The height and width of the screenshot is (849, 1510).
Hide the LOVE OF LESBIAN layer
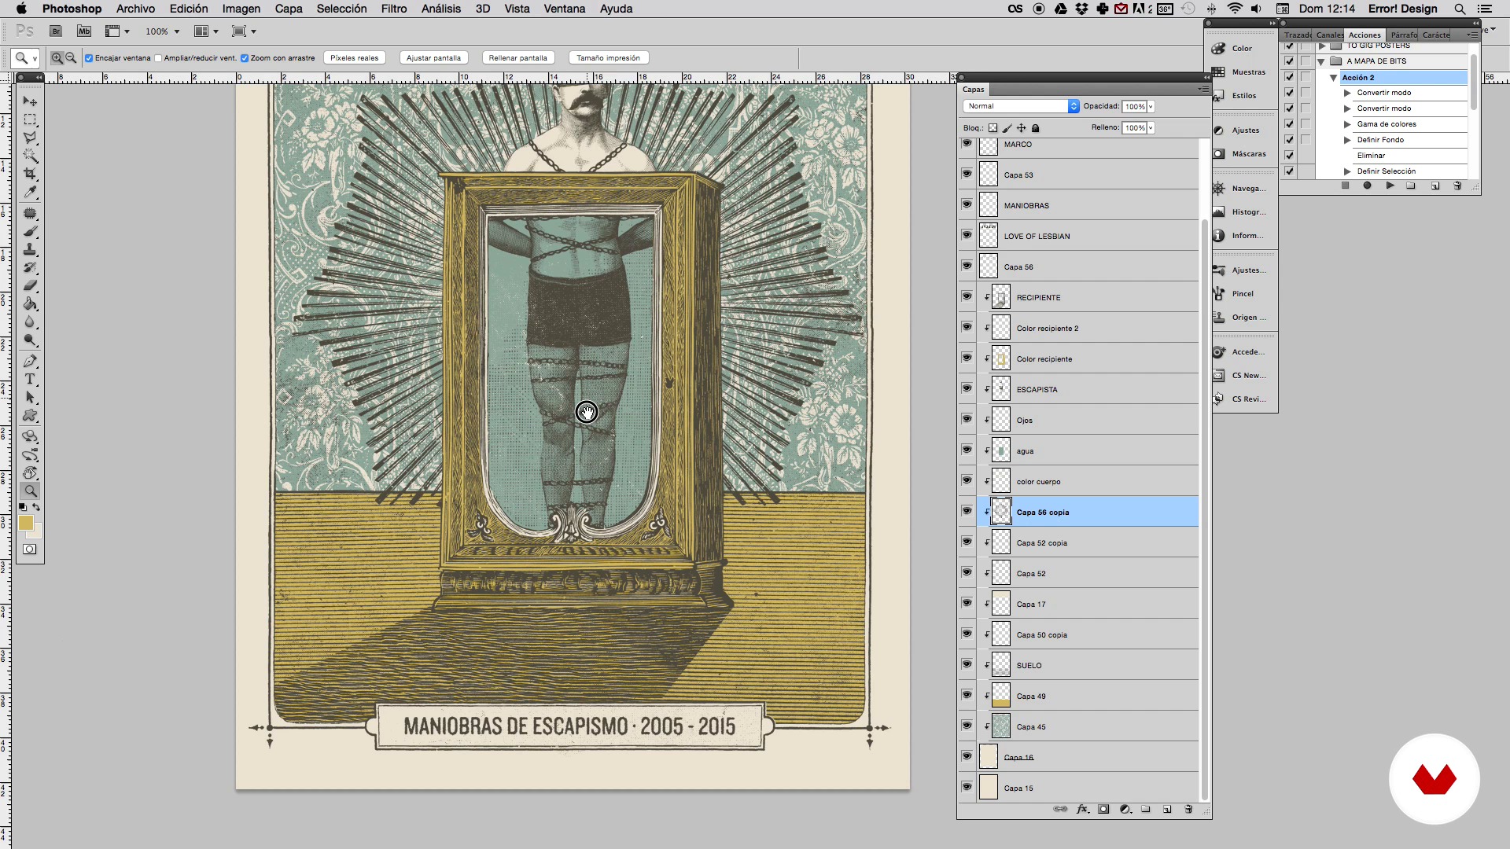(967, 235)
